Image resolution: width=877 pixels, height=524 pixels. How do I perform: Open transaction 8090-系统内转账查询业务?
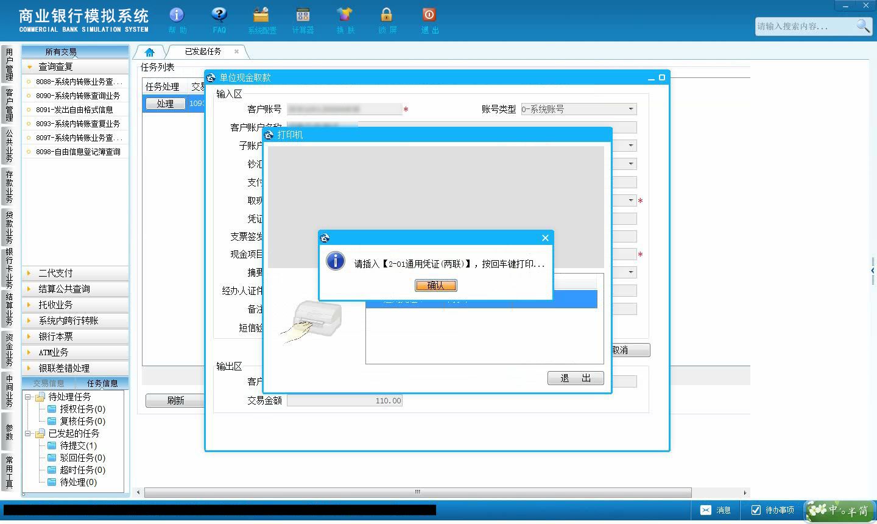pyautogui.click(x=76, y=96)
